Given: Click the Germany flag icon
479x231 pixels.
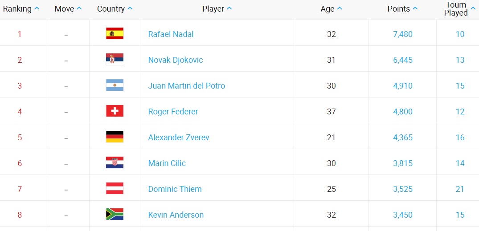Looking at the screenshot, I should 115,137.
